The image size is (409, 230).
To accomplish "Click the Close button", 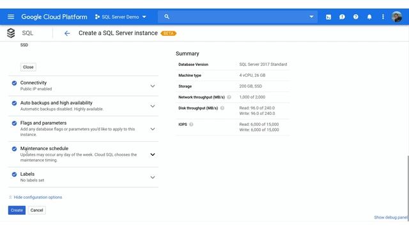I will [28, 67].
